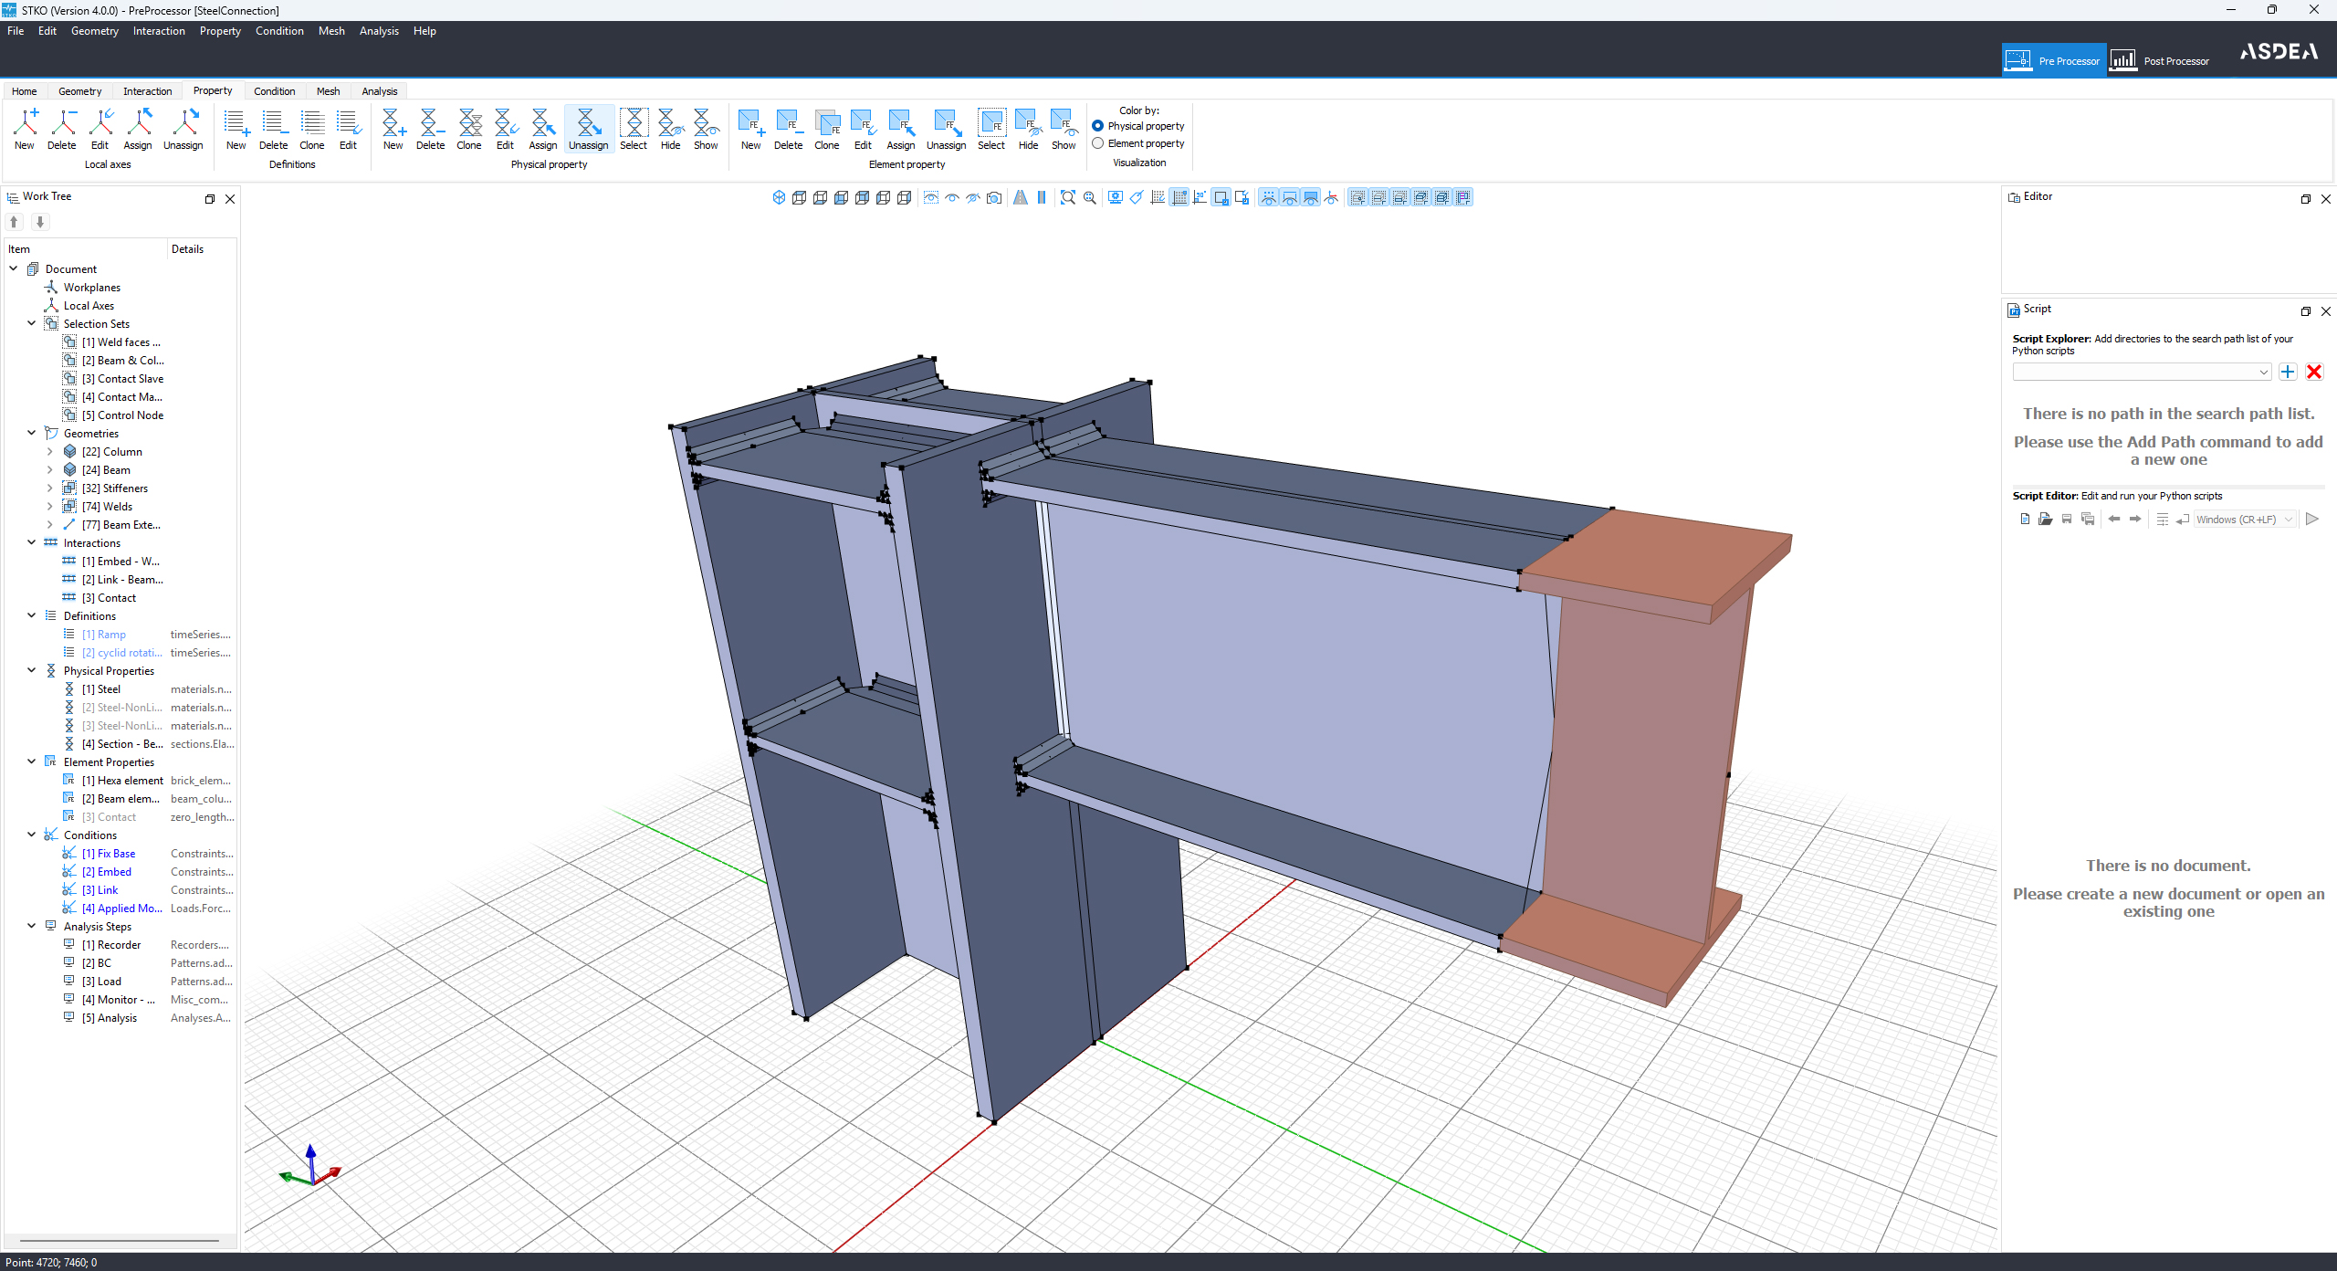Click the tag label icon in viewport toolbar
The width and height of the screenshot is (2337, 1271).
tap(1137, 197)
